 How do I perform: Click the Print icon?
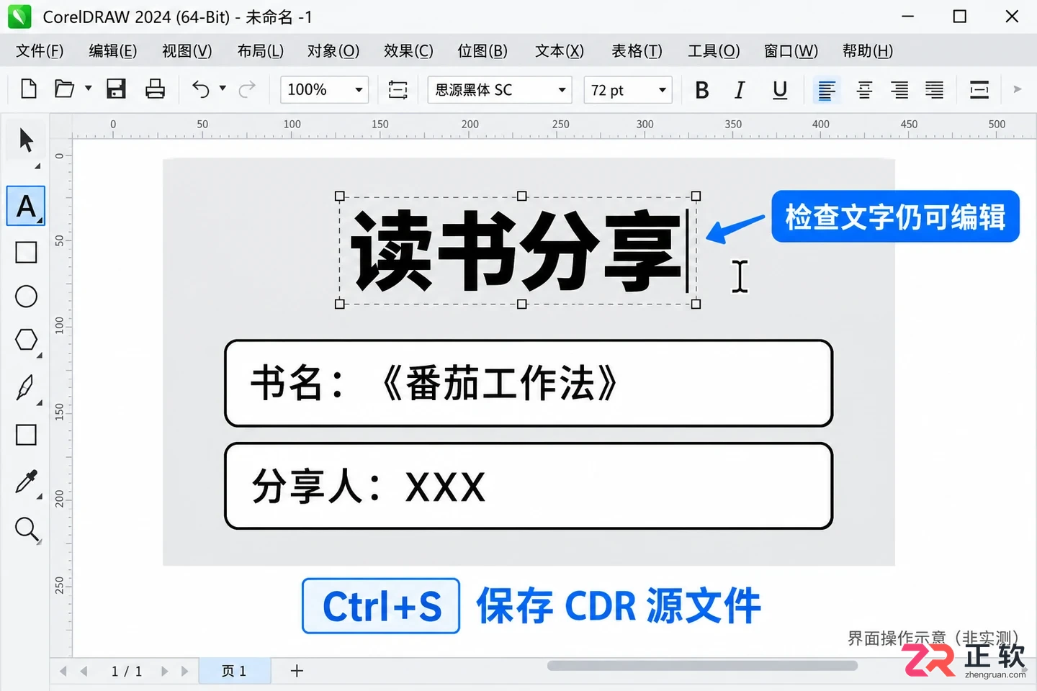pos(155,89)
